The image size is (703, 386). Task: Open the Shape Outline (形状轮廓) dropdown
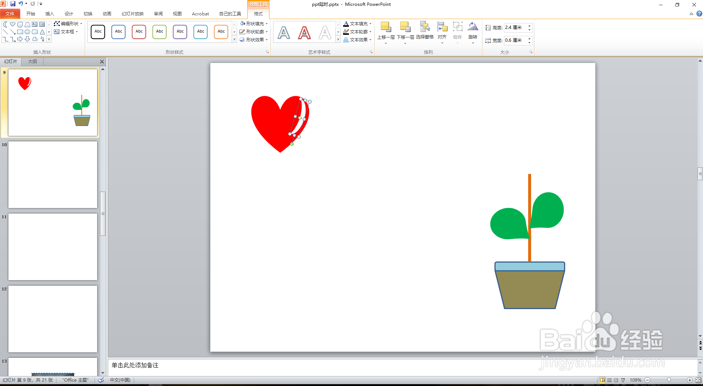pyautogui.click(x=254, y=31)
